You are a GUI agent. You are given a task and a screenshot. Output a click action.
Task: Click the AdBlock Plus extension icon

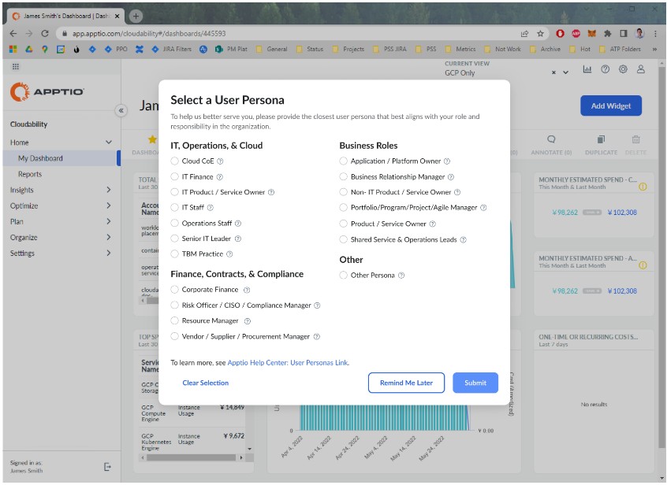click(576, 34)
